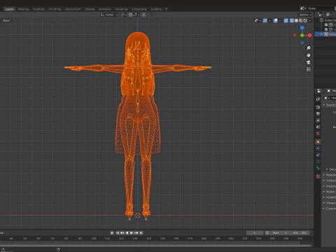Open the Output properties tab icon
The height and width of the screenshot is (252, 336).
click(318, 114)
